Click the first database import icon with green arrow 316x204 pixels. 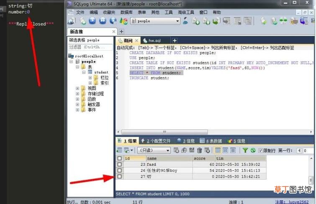tap(195, 21)
